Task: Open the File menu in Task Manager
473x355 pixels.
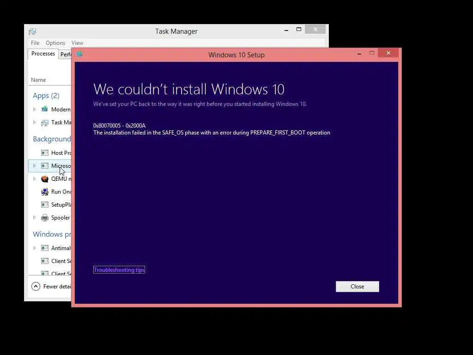Action: pos(35,43)
